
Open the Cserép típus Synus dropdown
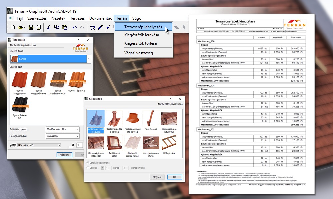[x=50, y=59]
